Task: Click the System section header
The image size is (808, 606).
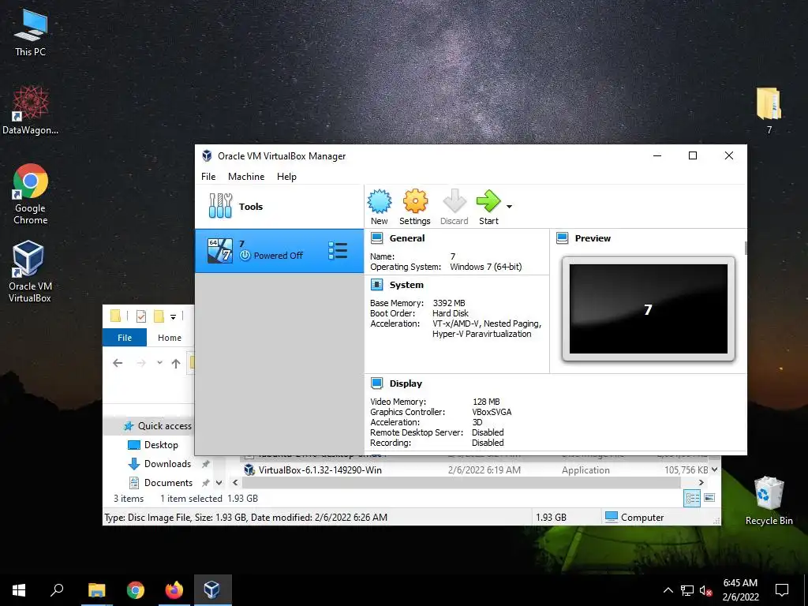Action: 406,284
